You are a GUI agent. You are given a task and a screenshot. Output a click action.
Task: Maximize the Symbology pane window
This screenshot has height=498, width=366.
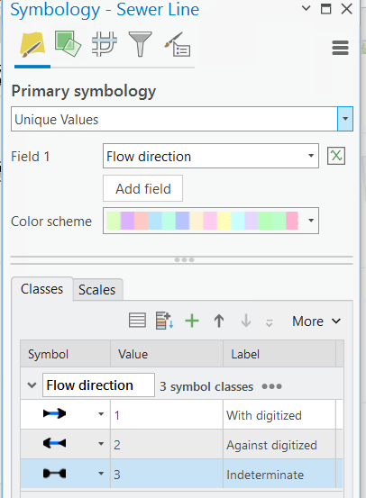tap(326, 9)
